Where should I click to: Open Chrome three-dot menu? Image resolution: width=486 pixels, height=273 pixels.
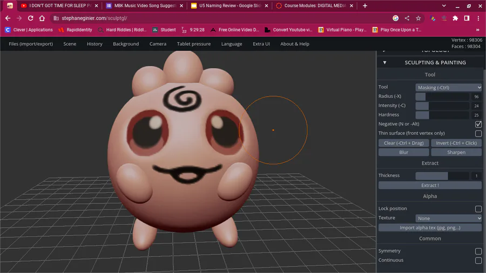tap(478, 18)
